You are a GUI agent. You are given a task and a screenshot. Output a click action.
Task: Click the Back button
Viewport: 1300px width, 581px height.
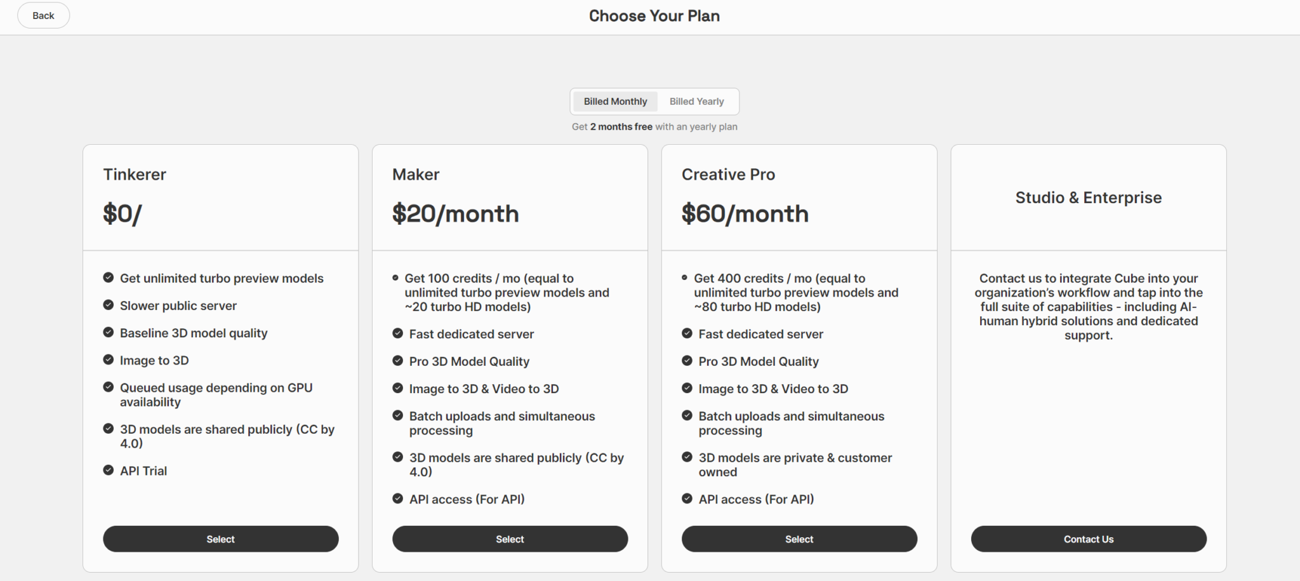(43, 15)
